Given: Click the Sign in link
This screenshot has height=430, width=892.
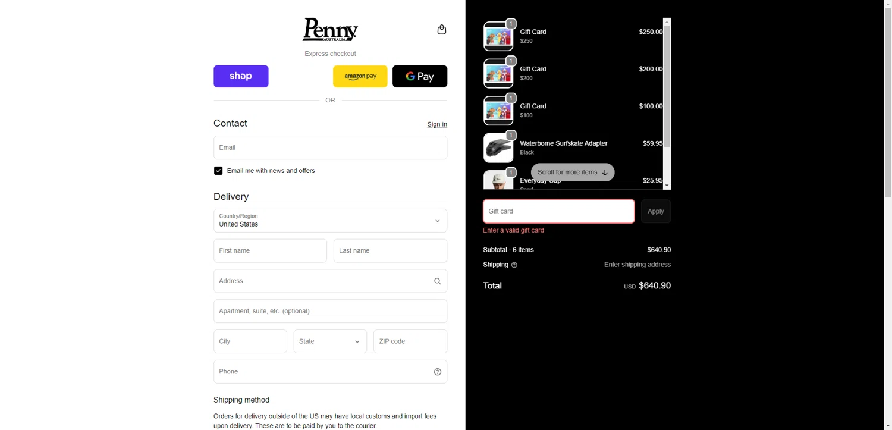Looking at the screenshot, I should coord(437,124).
